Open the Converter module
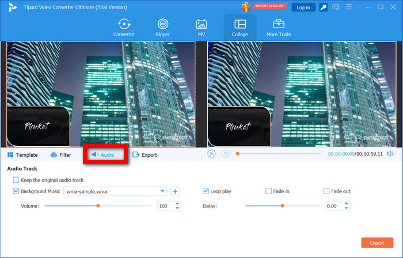The height and width of the screenshot is (258, 403). click(x=124, y=27)
